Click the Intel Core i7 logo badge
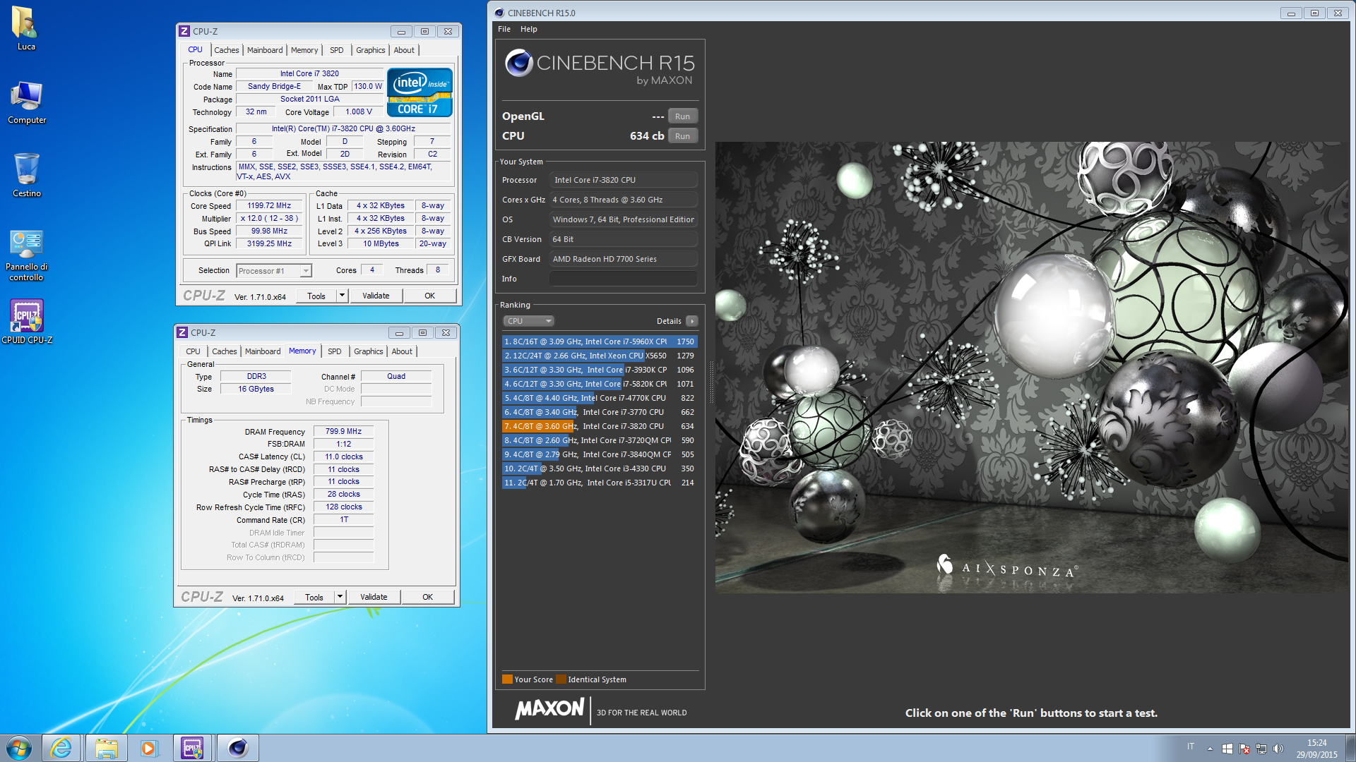The height and width of the screenshot is (762, 1356). pyautogui.click(x=420, y=92)
